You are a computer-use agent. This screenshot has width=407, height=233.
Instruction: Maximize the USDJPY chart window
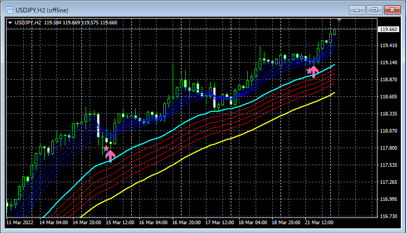(x=374, y=10)
